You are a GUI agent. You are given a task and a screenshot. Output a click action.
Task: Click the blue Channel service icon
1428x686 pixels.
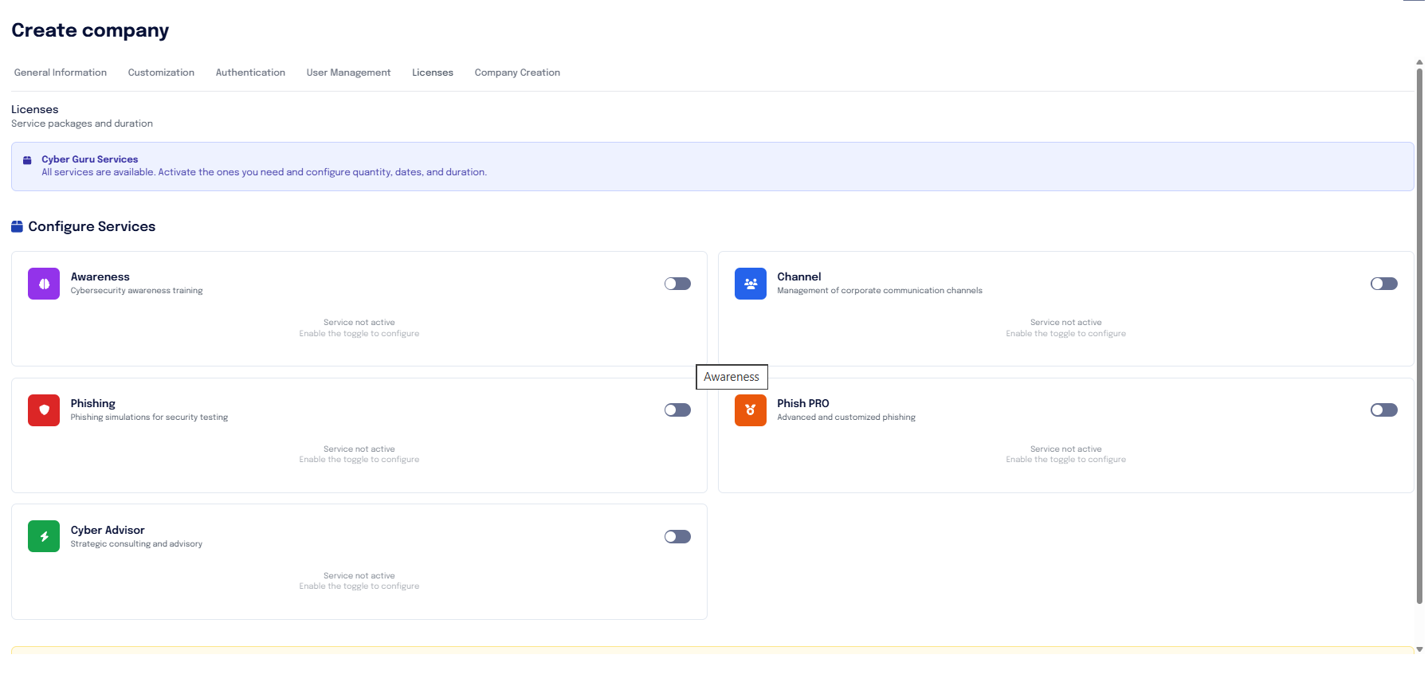coord(751,284)
